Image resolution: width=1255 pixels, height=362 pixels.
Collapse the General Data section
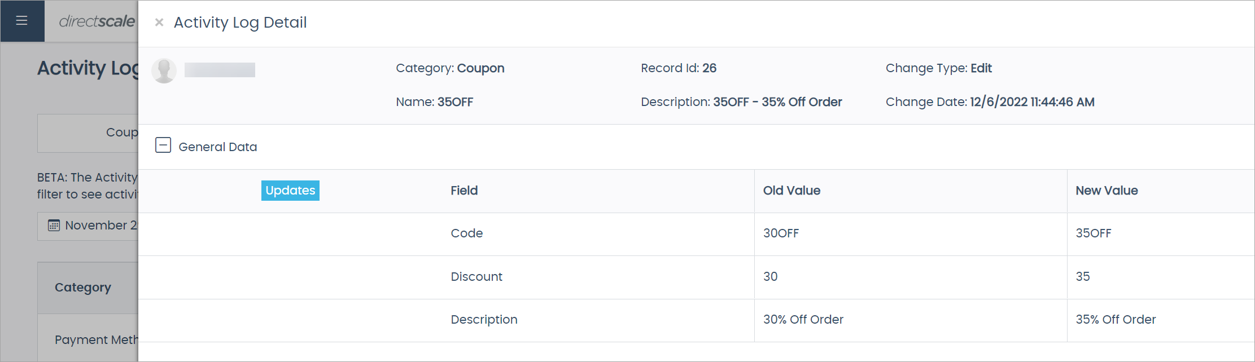click(163, 145)
